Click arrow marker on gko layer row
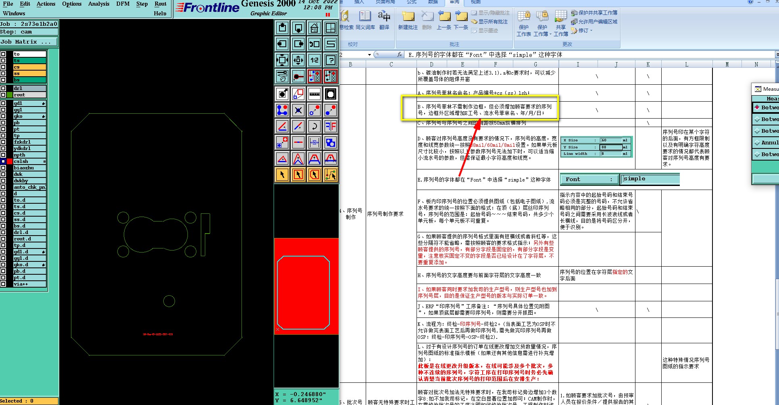 tap(44, 117)
